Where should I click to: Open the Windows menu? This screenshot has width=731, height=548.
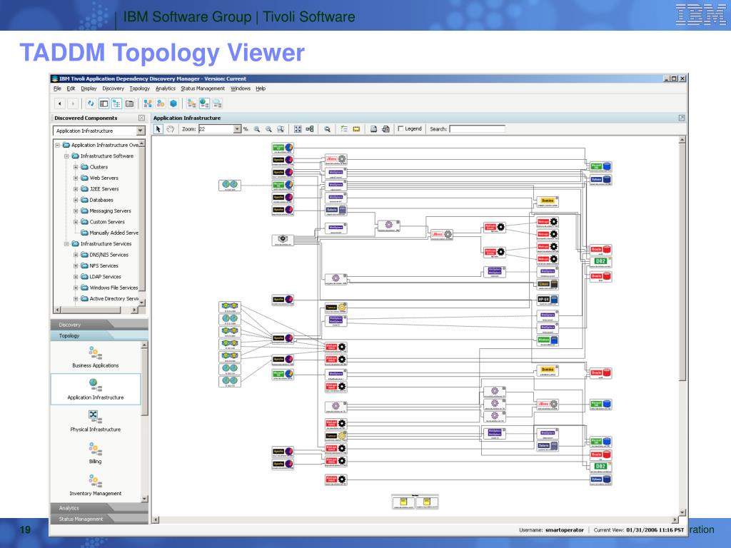(x=240, y=88)
